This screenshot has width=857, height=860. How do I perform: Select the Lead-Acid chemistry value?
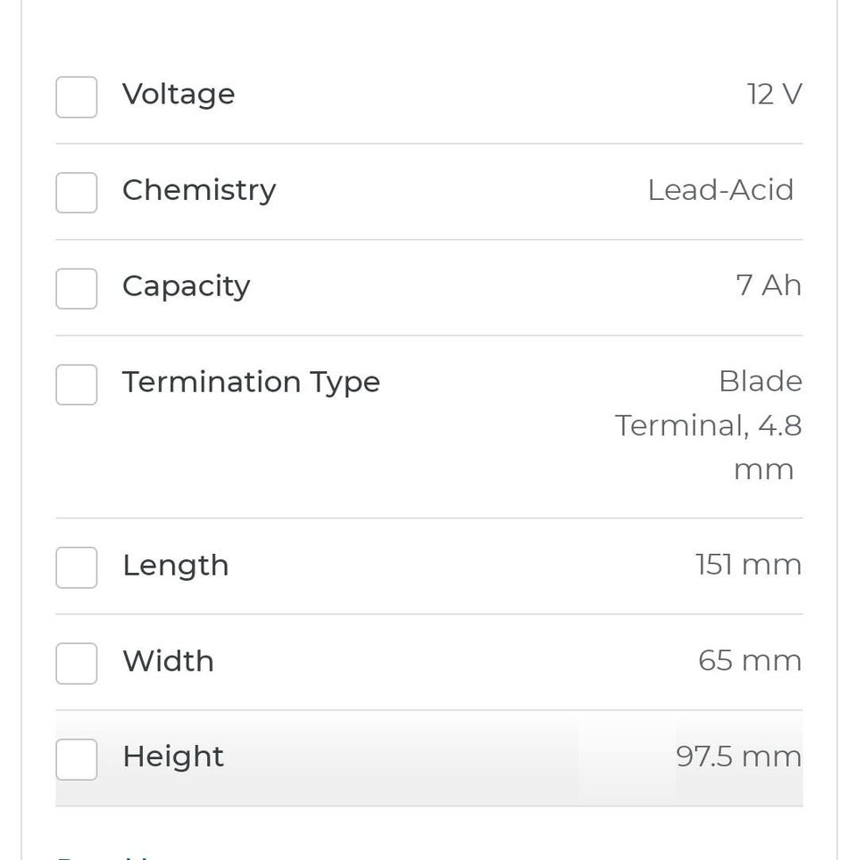click(720, 190)
